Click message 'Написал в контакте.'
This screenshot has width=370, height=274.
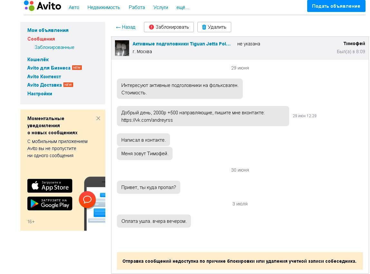[x=144, y=140]
